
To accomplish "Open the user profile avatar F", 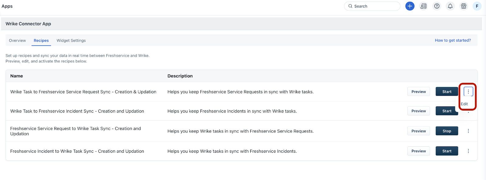I will point(477,6).
